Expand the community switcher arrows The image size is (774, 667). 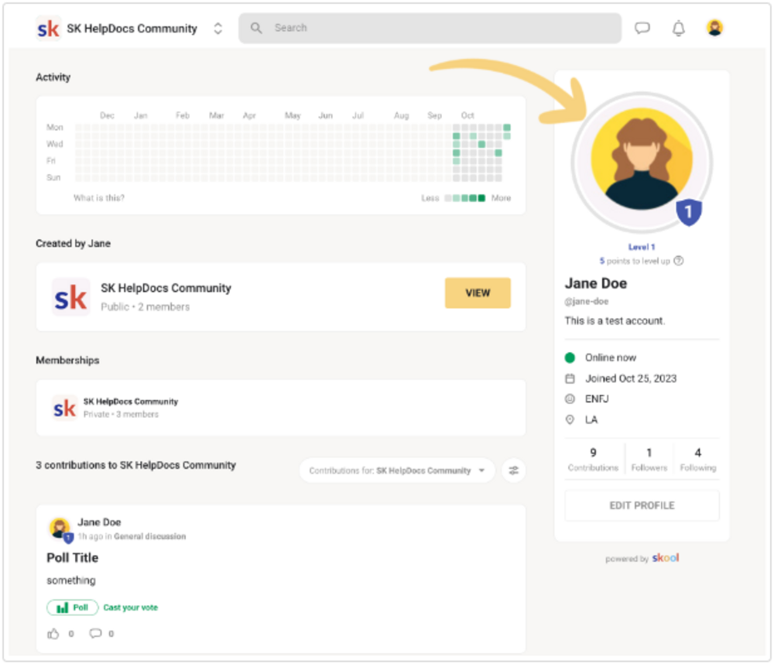pos(217,29)
